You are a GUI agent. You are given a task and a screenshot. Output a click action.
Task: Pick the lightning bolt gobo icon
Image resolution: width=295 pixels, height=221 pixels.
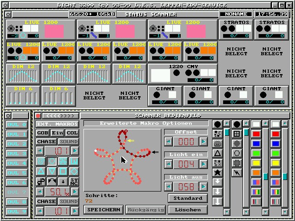(x=236, y=173)
